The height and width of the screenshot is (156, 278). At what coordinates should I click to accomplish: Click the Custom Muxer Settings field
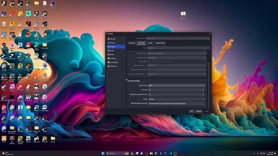point(177,70)
